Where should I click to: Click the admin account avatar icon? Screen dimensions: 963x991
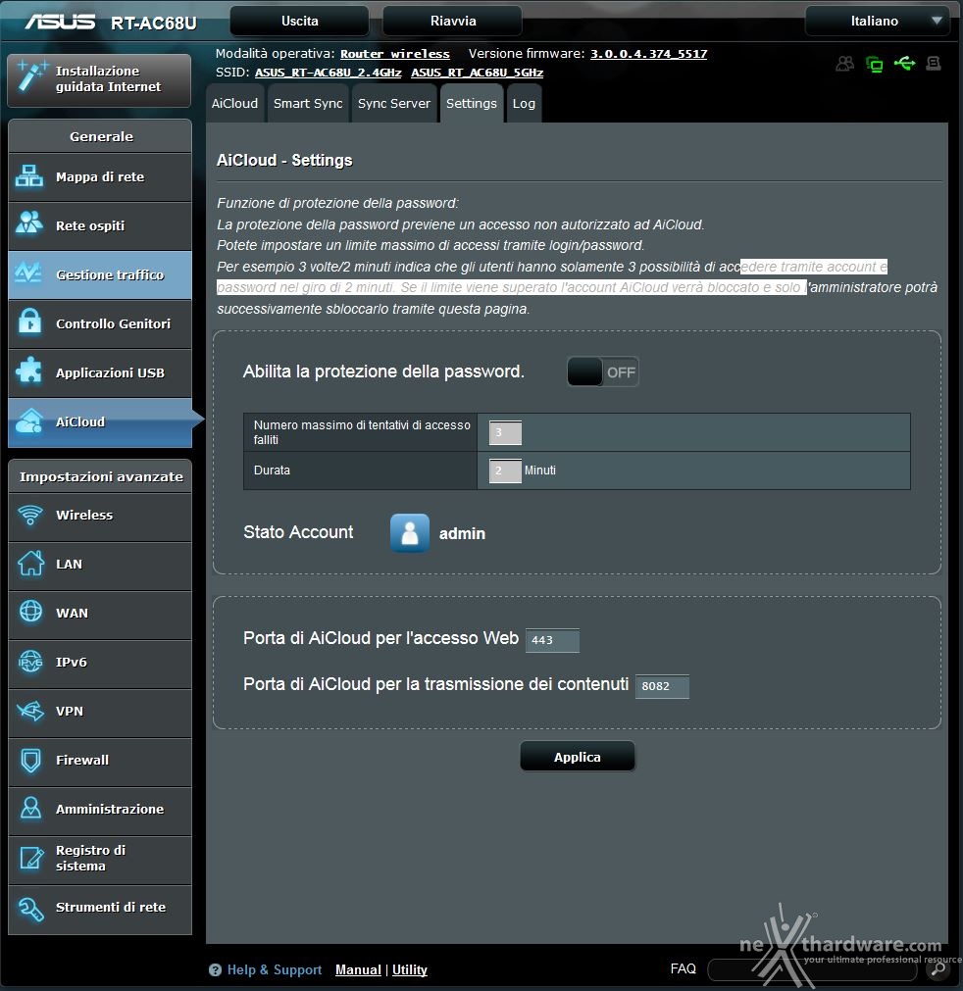point(410,533)
